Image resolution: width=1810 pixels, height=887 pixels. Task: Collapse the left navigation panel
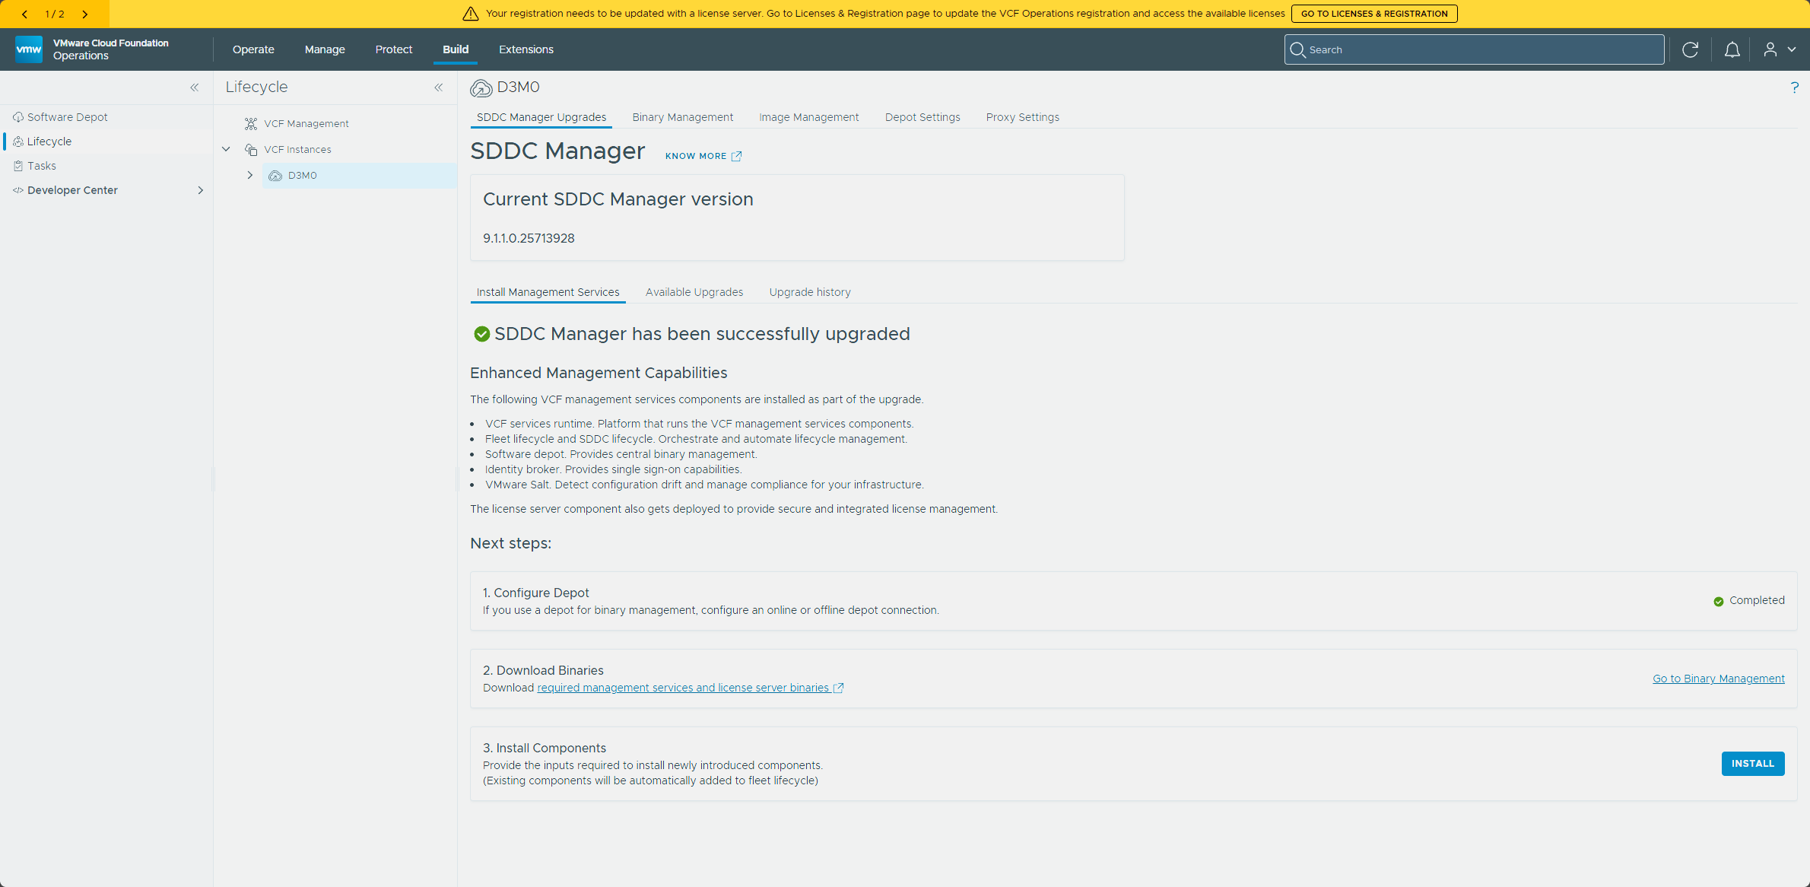(195, 87)
